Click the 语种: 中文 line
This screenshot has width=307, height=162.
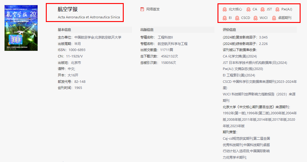point(66,69)
